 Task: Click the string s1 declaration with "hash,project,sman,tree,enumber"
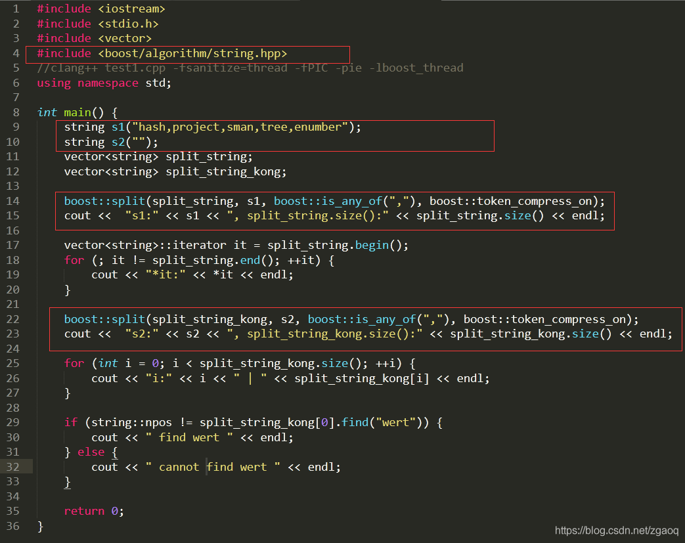click(213, 127)
